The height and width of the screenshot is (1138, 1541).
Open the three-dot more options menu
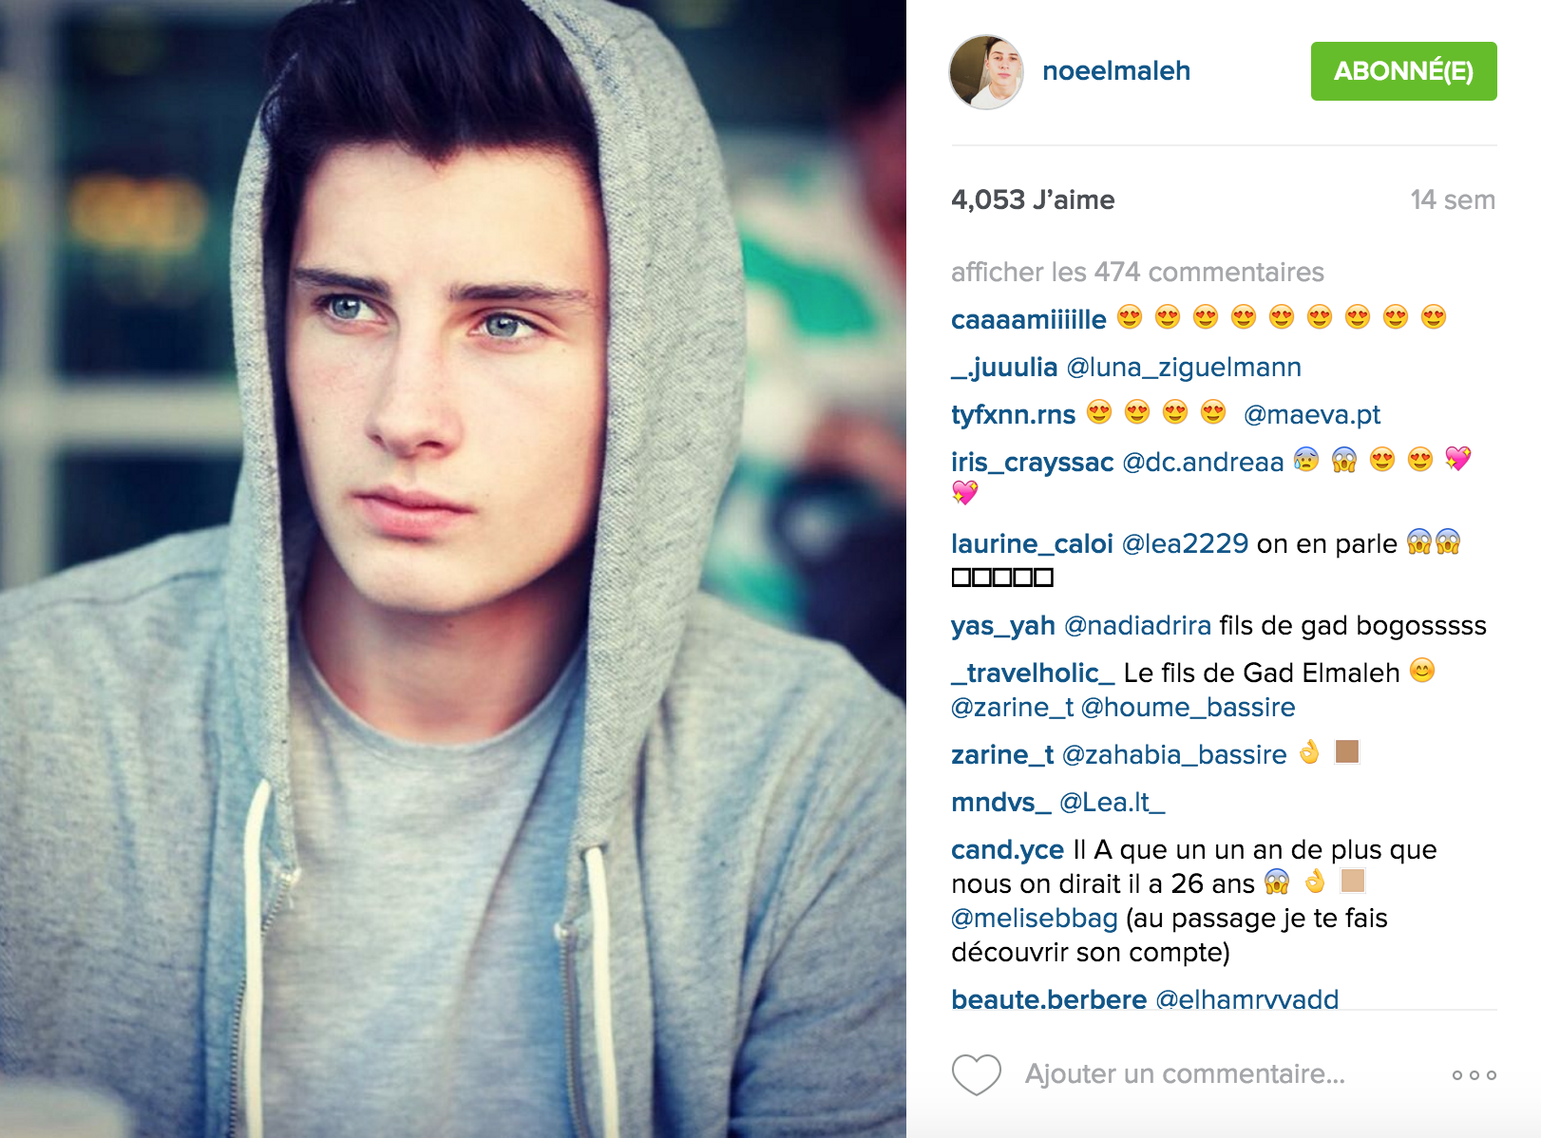1474,1075
